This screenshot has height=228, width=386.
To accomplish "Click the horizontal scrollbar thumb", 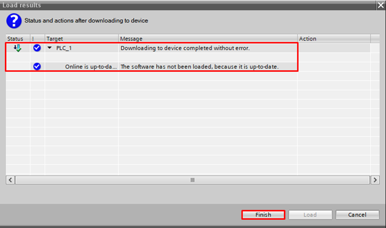I will [193, 180].
